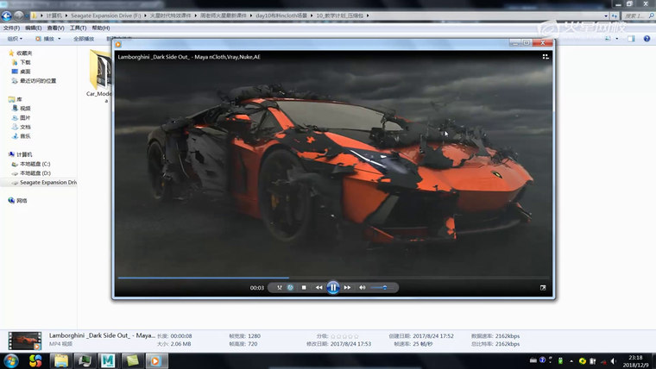The width and height of the screenshot is (656, 369).
Task: Click Switch to Library icon in player
Action: (546, 56)
